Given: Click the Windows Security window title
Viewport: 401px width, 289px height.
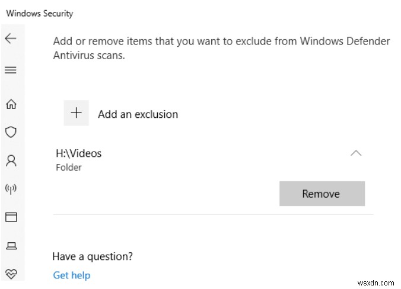Looking at the screenshot, I should tap(40, 13).
